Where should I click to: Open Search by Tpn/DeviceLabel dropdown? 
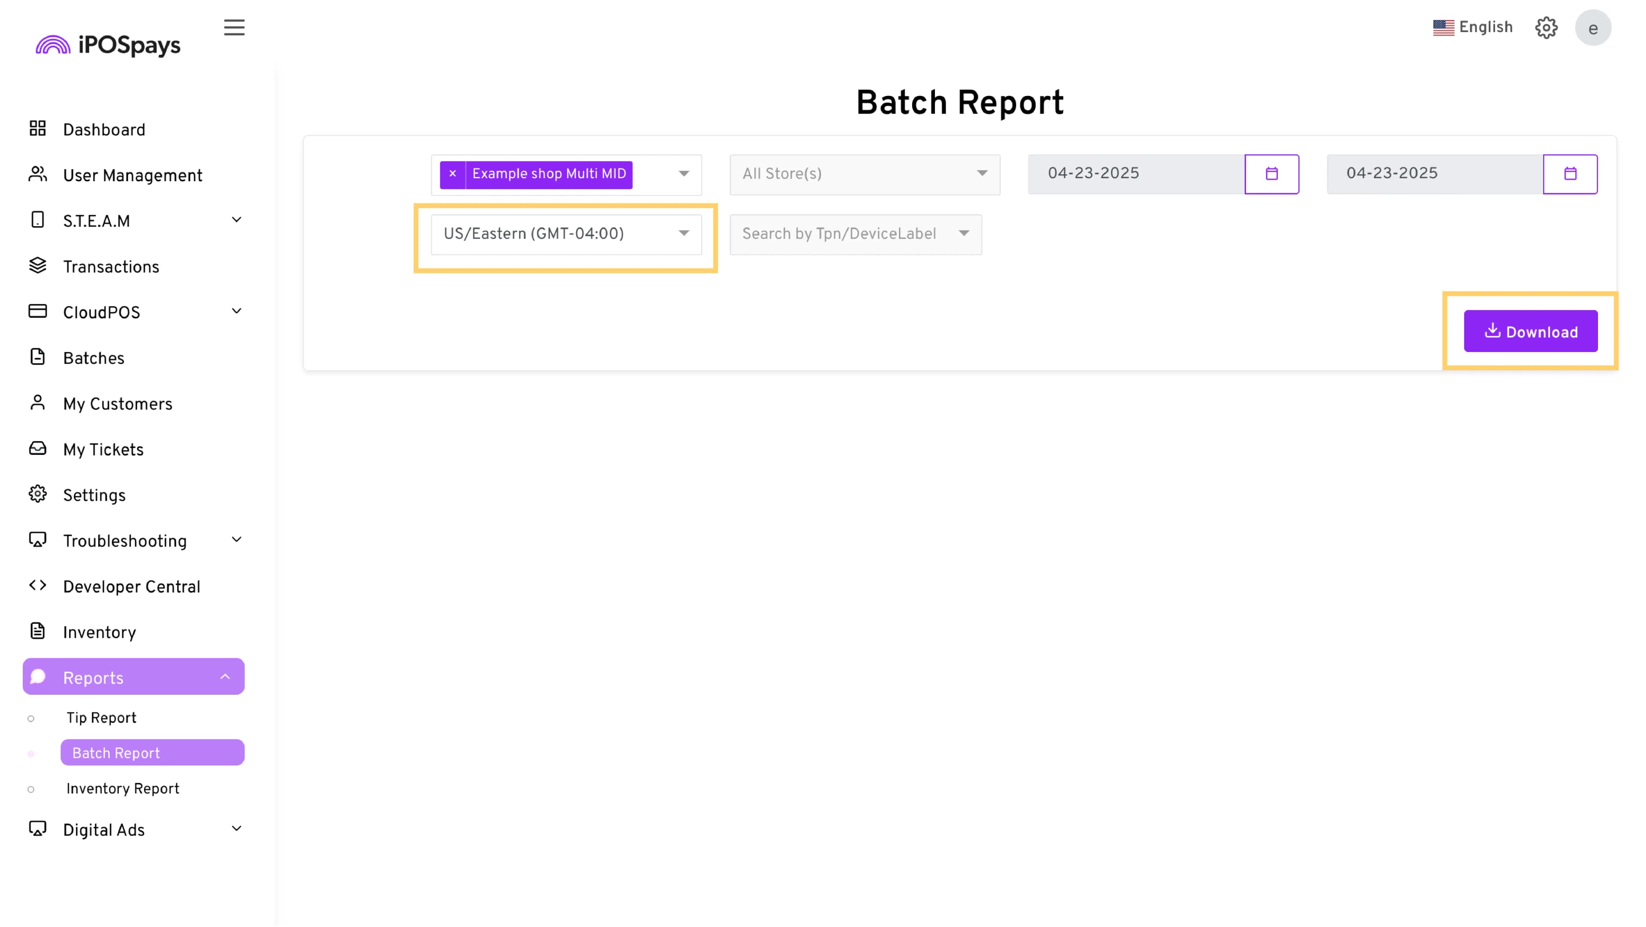[855, 233]
